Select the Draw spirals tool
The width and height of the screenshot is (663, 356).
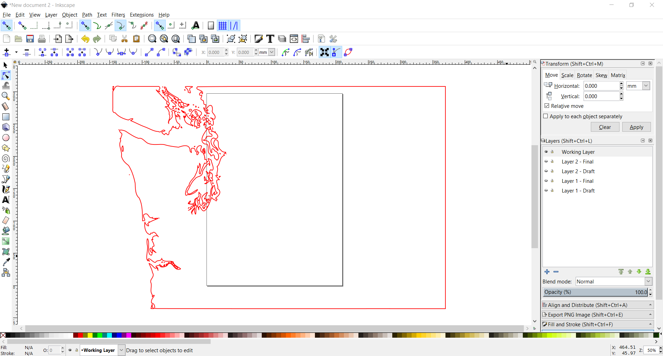(x=6, y=158)
